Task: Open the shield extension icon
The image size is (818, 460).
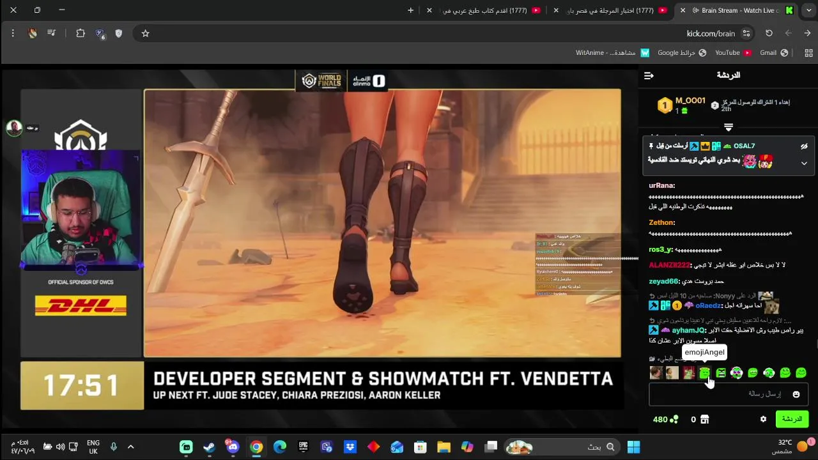Action: 118,33
